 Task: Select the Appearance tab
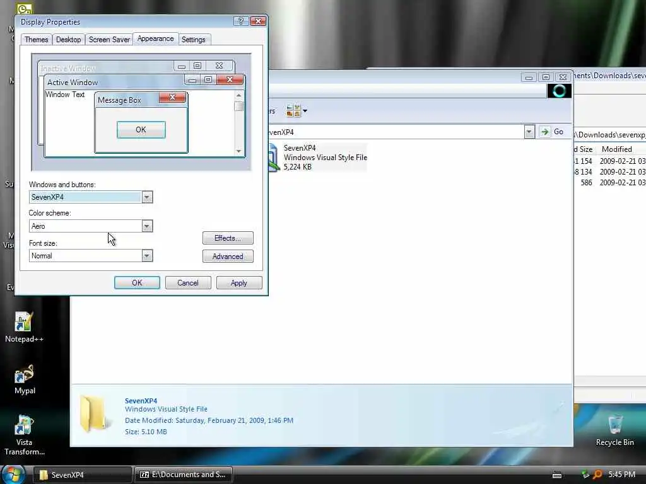[156, 38]
